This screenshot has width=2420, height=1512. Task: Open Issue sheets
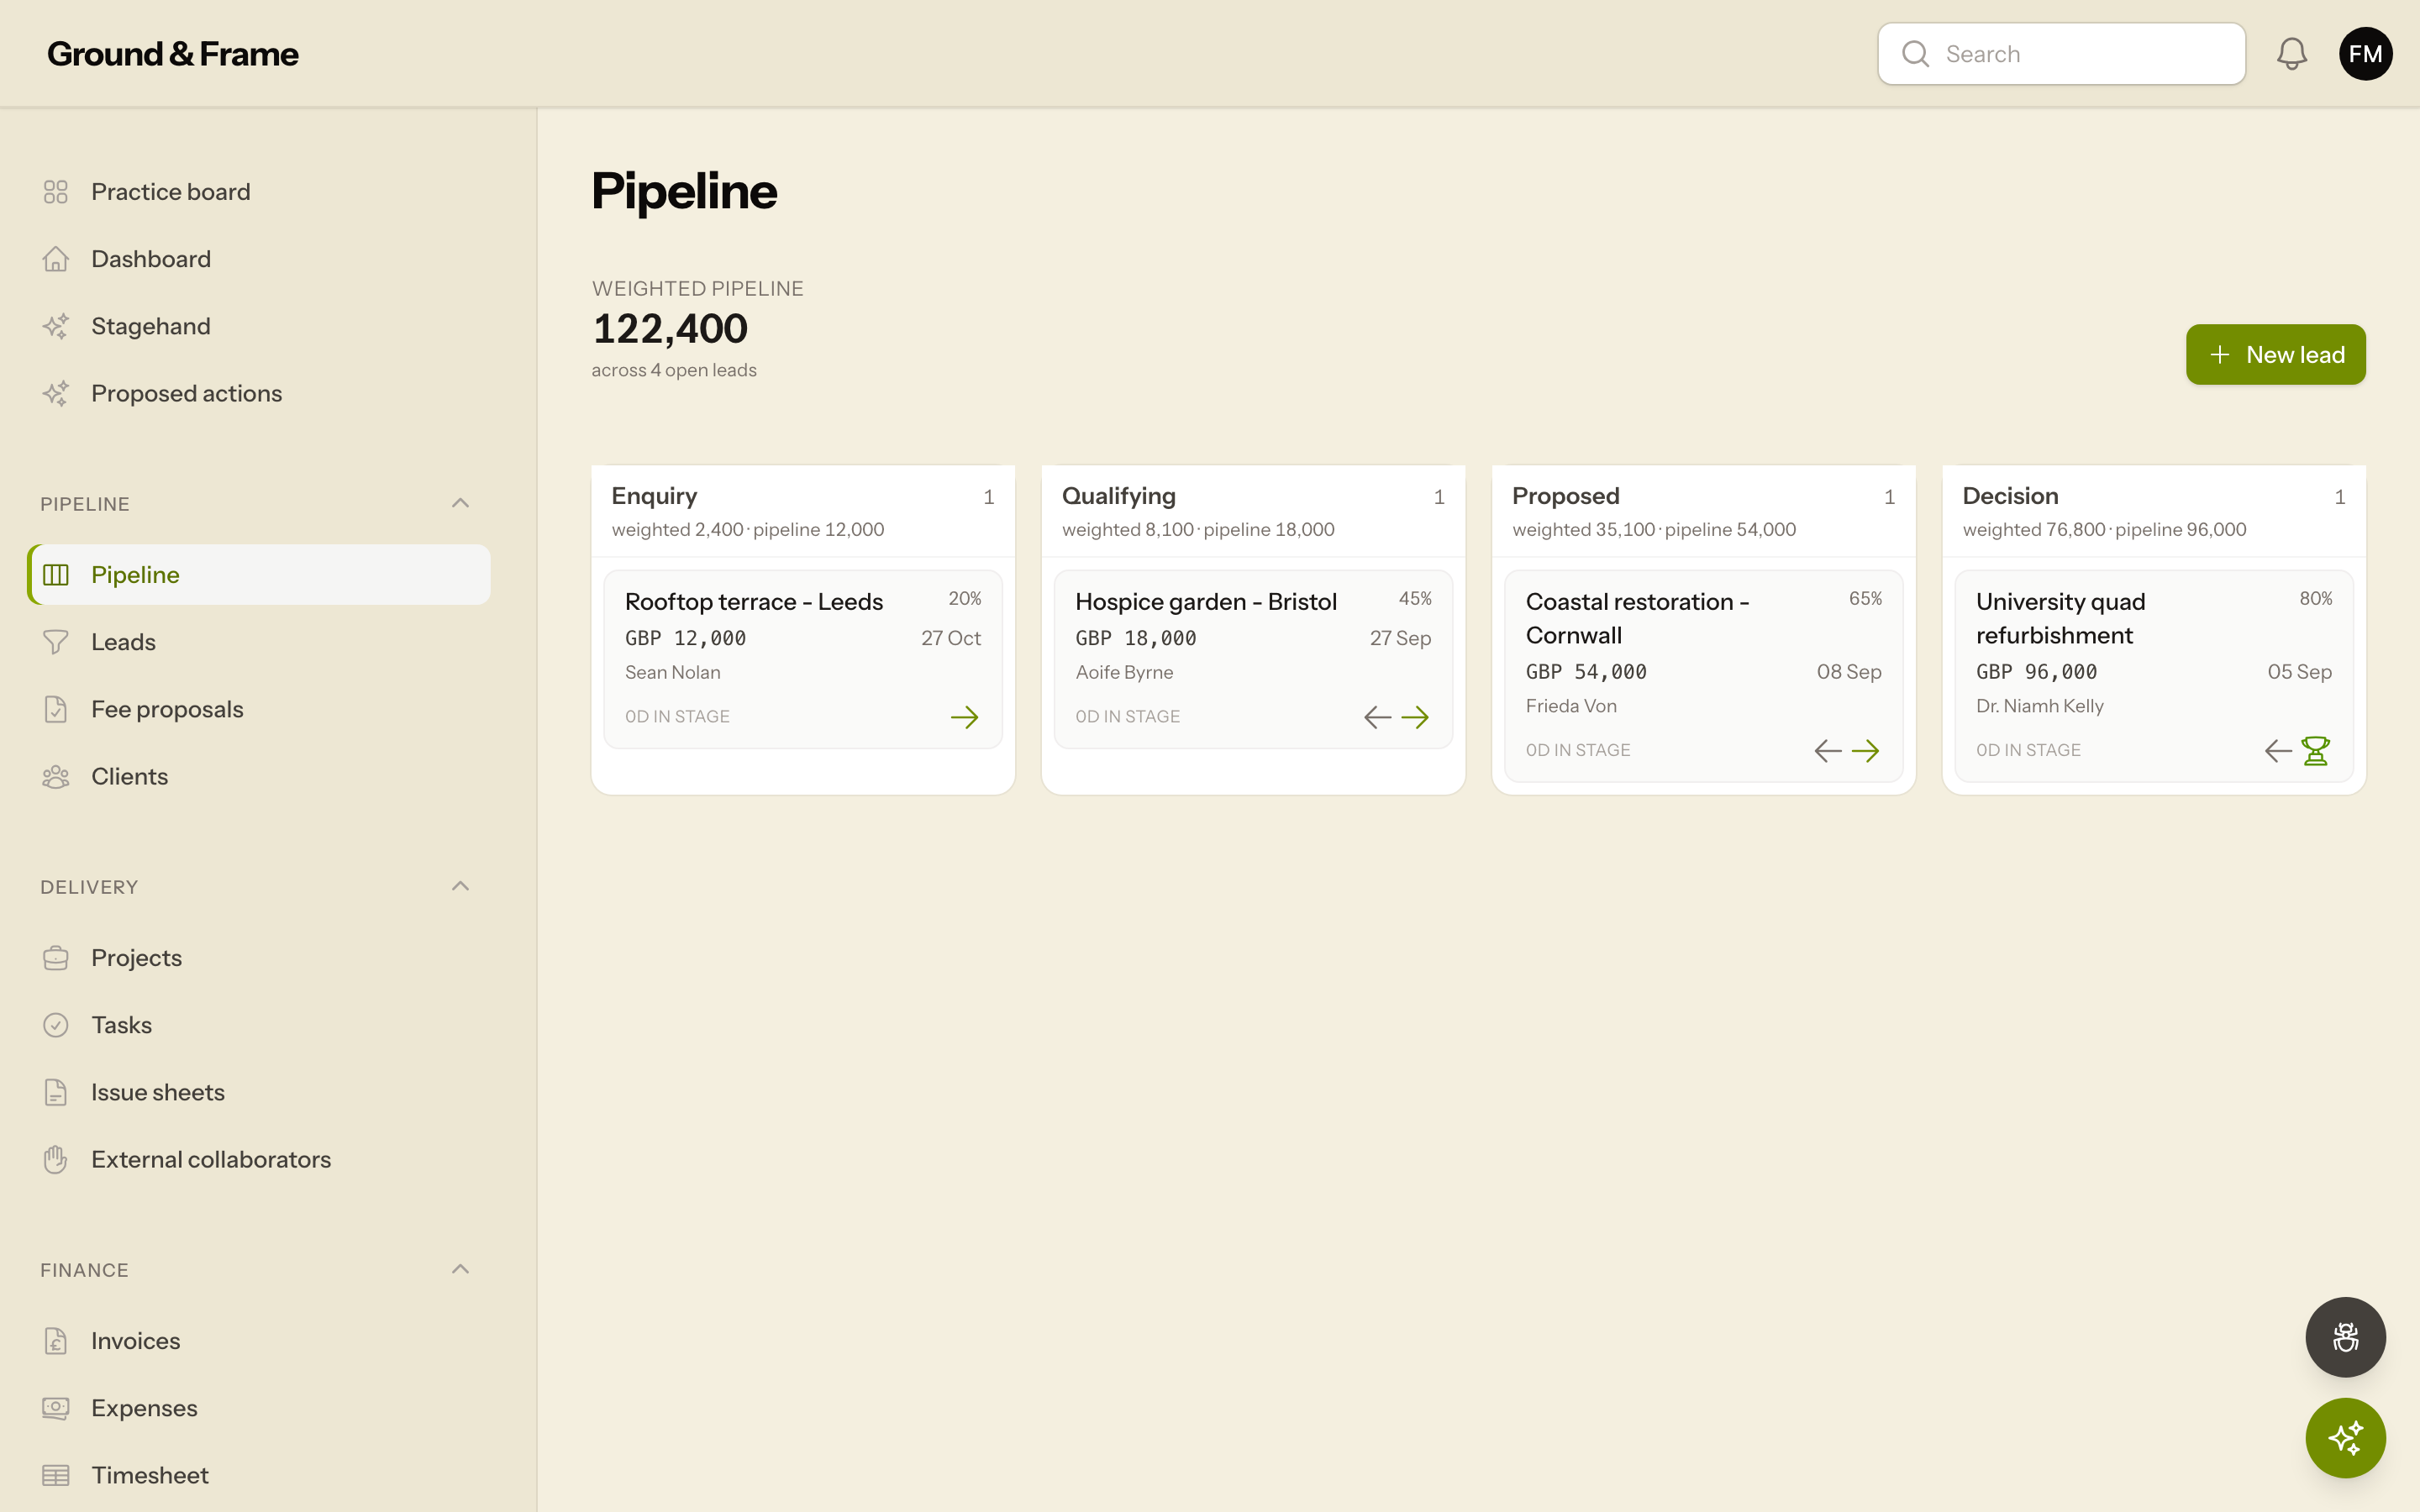point(259,1092)
